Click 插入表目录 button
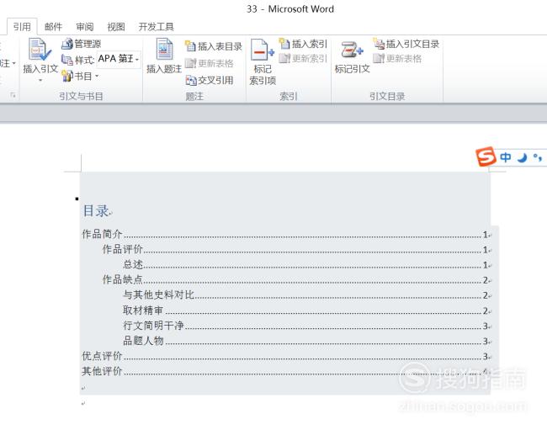The image size is (547, 435). click(x=214, y=46)
